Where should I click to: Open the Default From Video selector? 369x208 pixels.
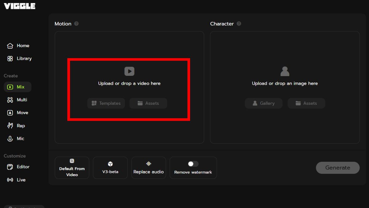(72, 168)
